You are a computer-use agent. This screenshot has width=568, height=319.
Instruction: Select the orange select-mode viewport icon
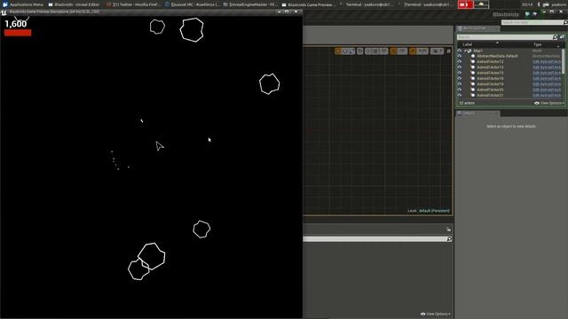point(337,51)
